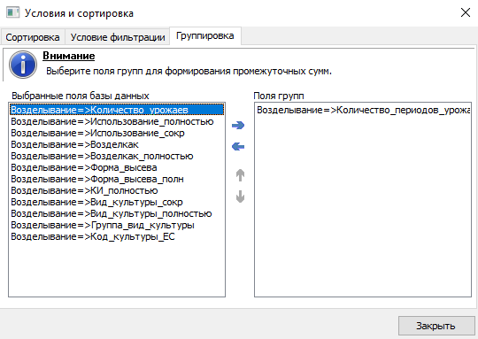Select Количество_урожаев field in list
478x339 pixels.
point(117,110)
